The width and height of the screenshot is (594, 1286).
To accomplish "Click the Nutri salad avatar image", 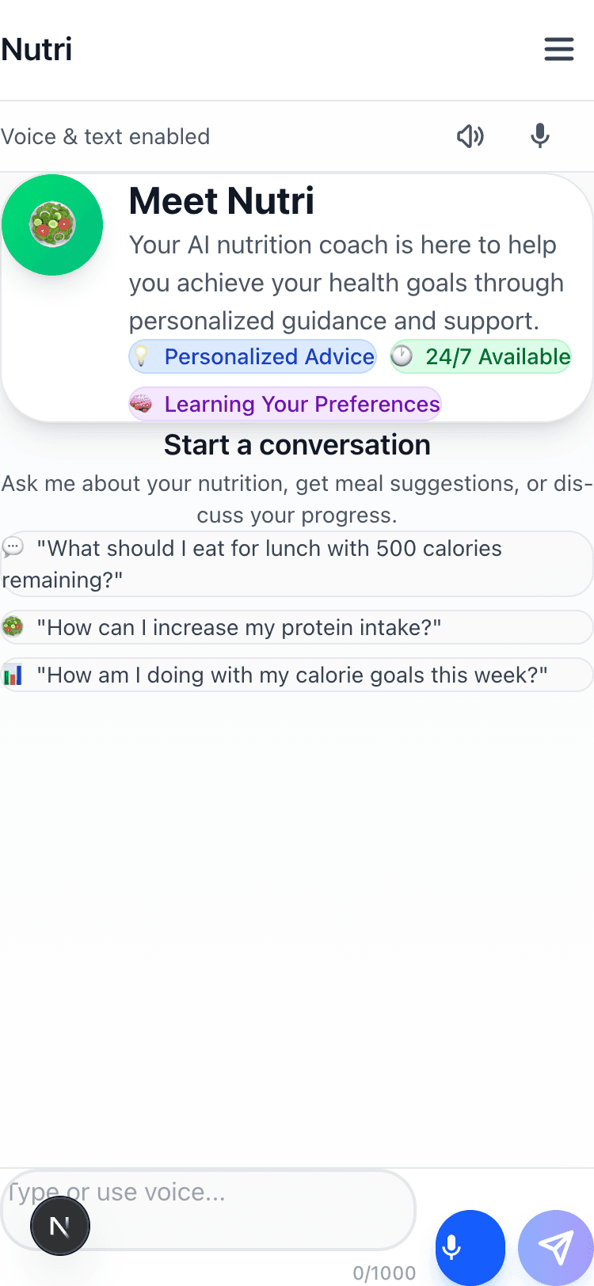I will point(52,225).
